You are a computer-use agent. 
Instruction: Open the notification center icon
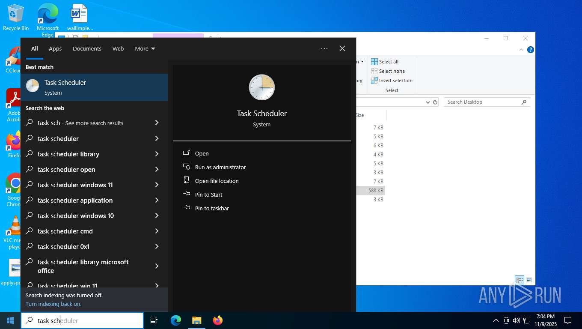click(568, 320)
